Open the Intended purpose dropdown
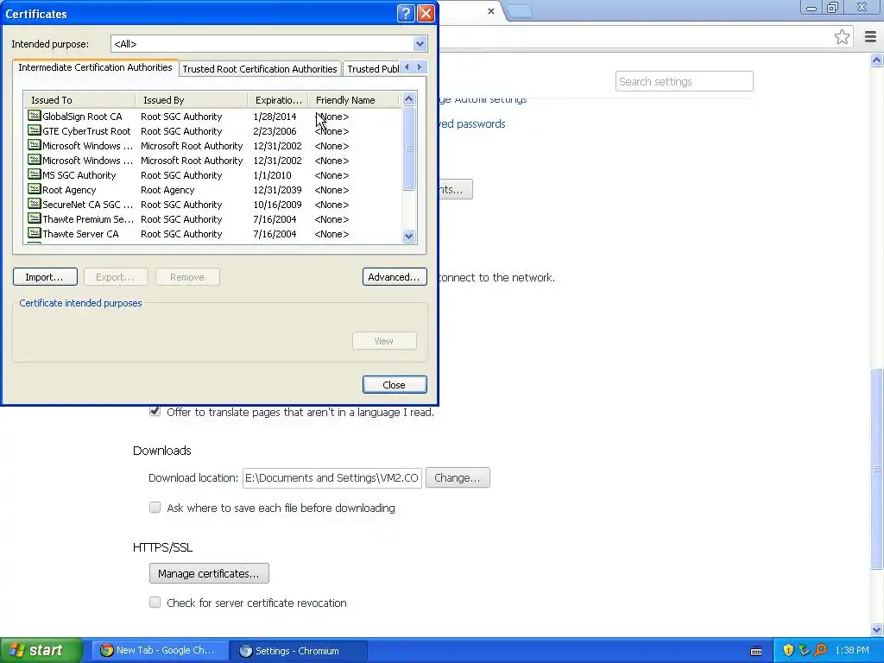 click(x=420, y=43)
